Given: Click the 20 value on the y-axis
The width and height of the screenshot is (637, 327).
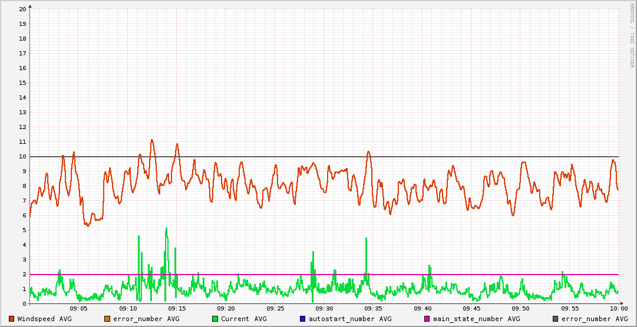Looking at the screenshot, I should click(x=22, y=9).
